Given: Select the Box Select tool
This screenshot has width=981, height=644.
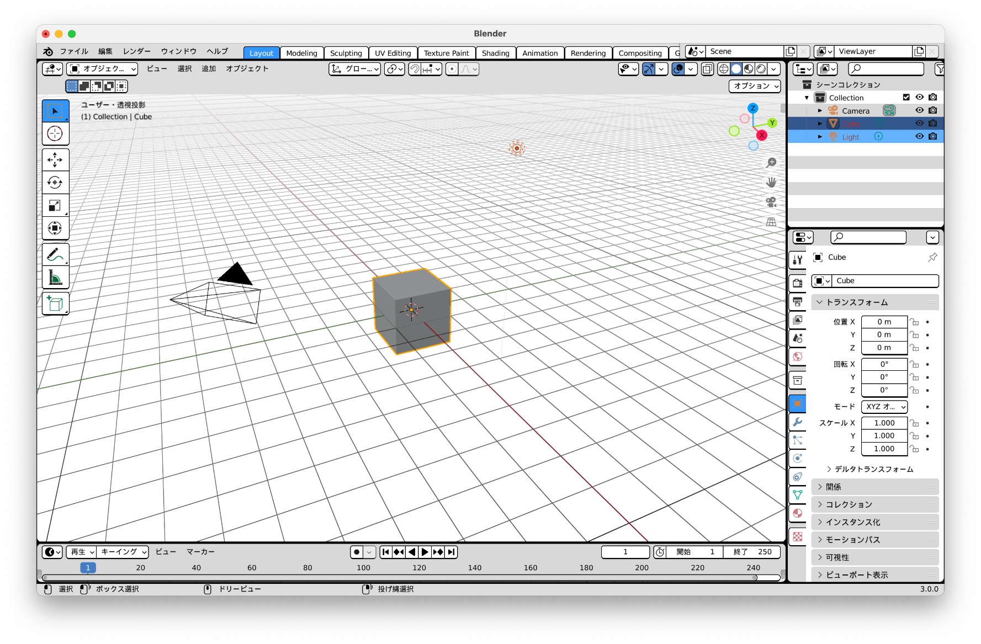Looking at the screenshot, I should [x=55, y=111].
